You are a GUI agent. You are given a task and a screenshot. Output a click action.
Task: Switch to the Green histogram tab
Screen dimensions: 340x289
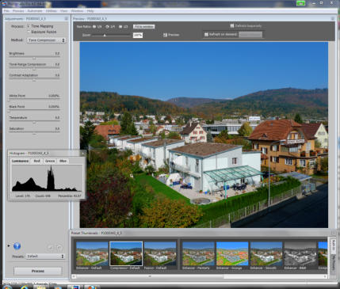click(x=50, y=161)
